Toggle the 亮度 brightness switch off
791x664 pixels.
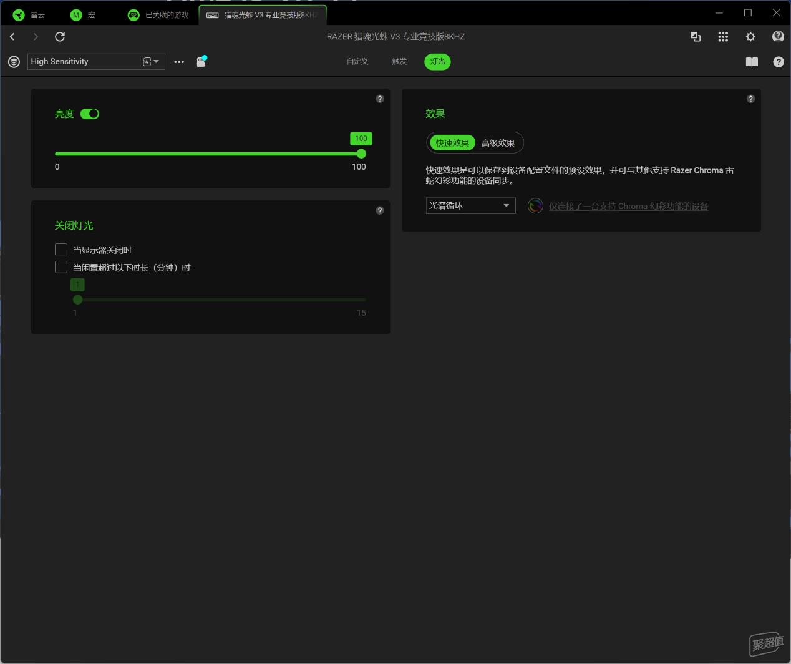tap(90, 114)
